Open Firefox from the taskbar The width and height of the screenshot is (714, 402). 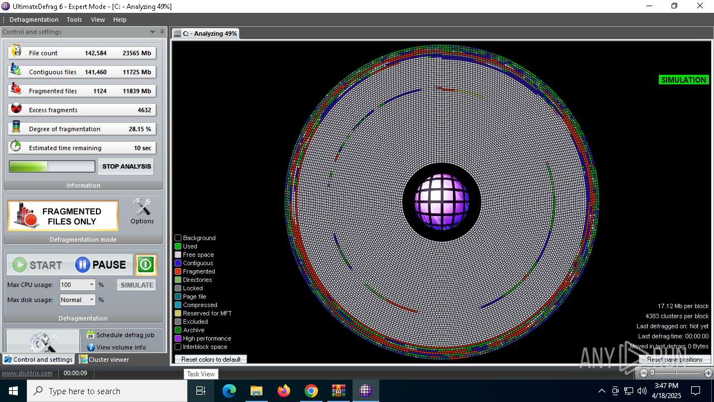284,391
